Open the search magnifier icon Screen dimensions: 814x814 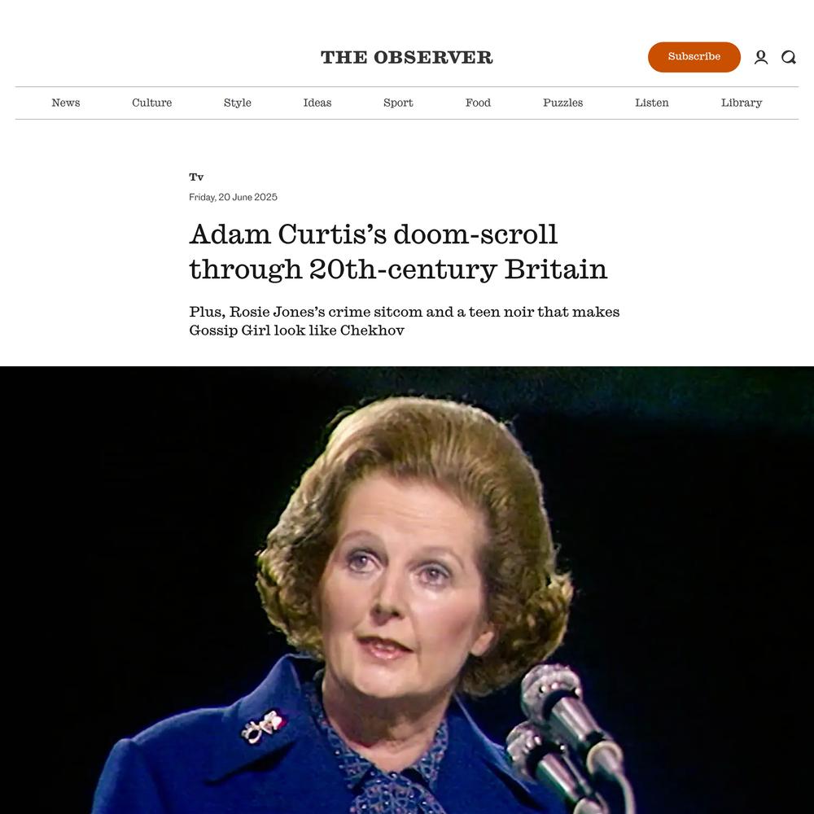[x=789, y=57]
